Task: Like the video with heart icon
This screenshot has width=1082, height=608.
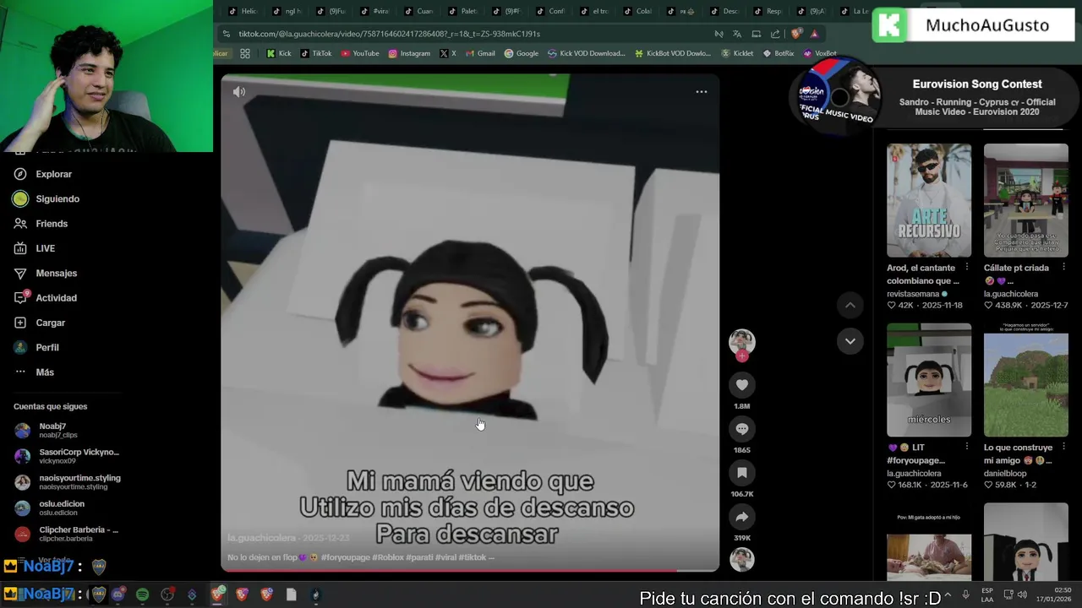Action: pos(742,385)
